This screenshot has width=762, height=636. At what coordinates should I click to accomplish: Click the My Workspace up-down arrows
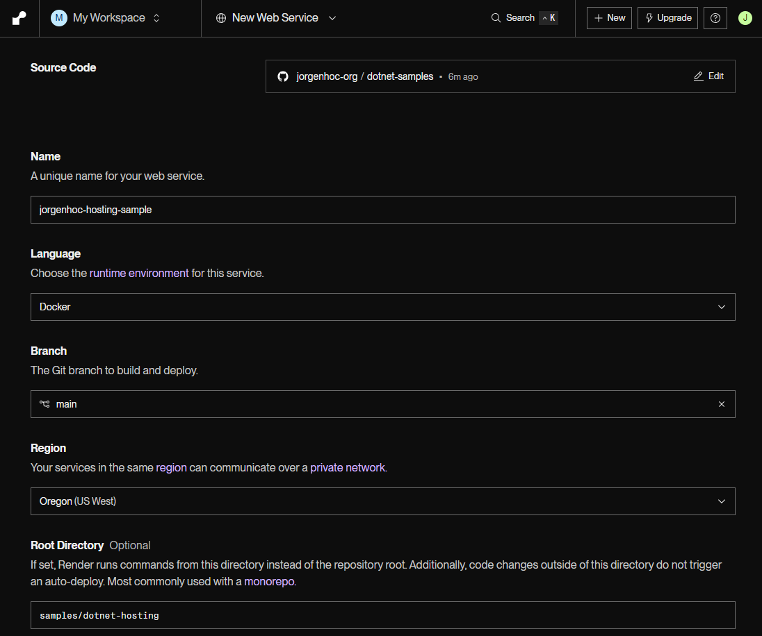pos(156,18)
